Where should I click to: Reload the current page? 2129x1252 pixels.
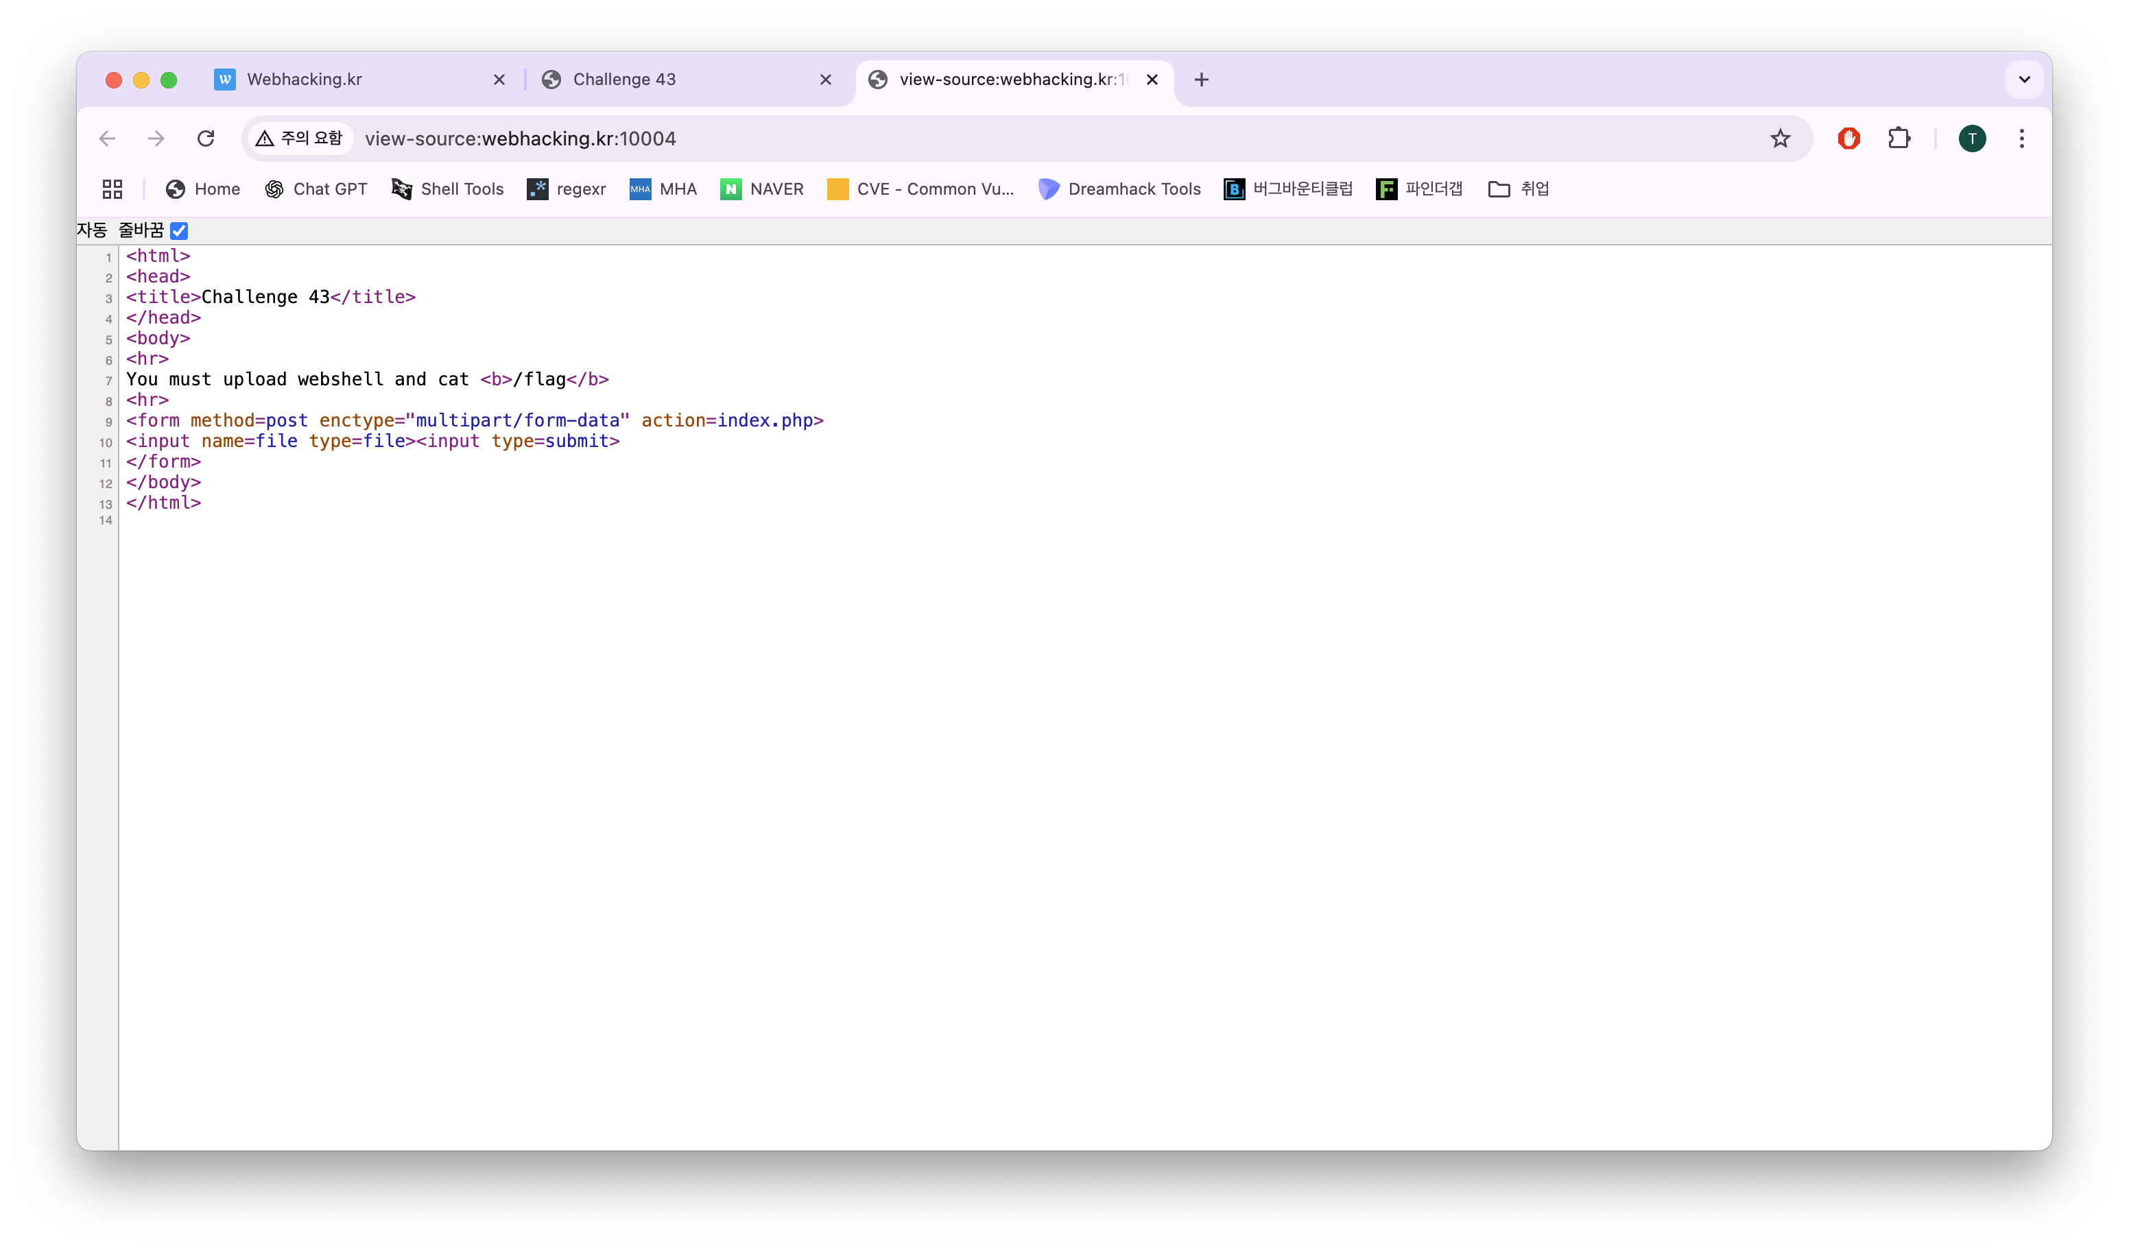(205, 139)
